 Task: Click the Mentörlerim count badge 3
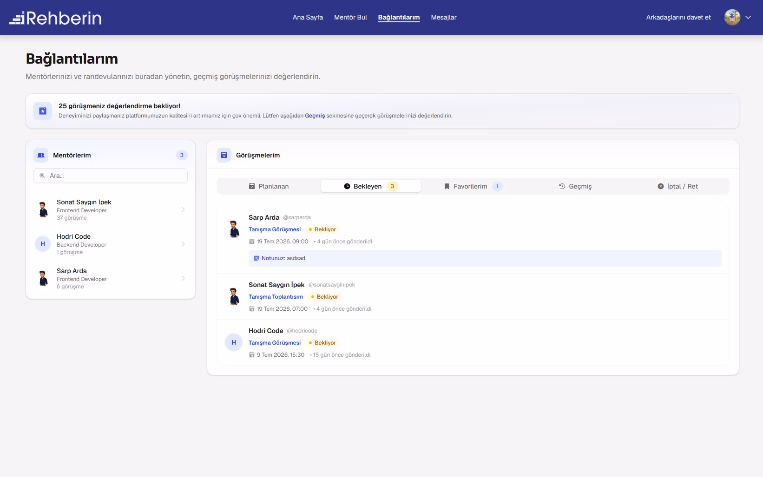182,155
